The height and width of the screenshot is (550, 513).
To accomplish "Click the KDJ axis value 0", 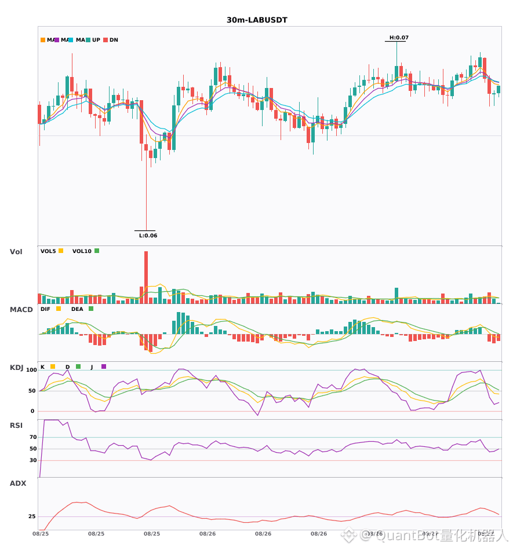I will pyautogui.click(x=32, y=411).
